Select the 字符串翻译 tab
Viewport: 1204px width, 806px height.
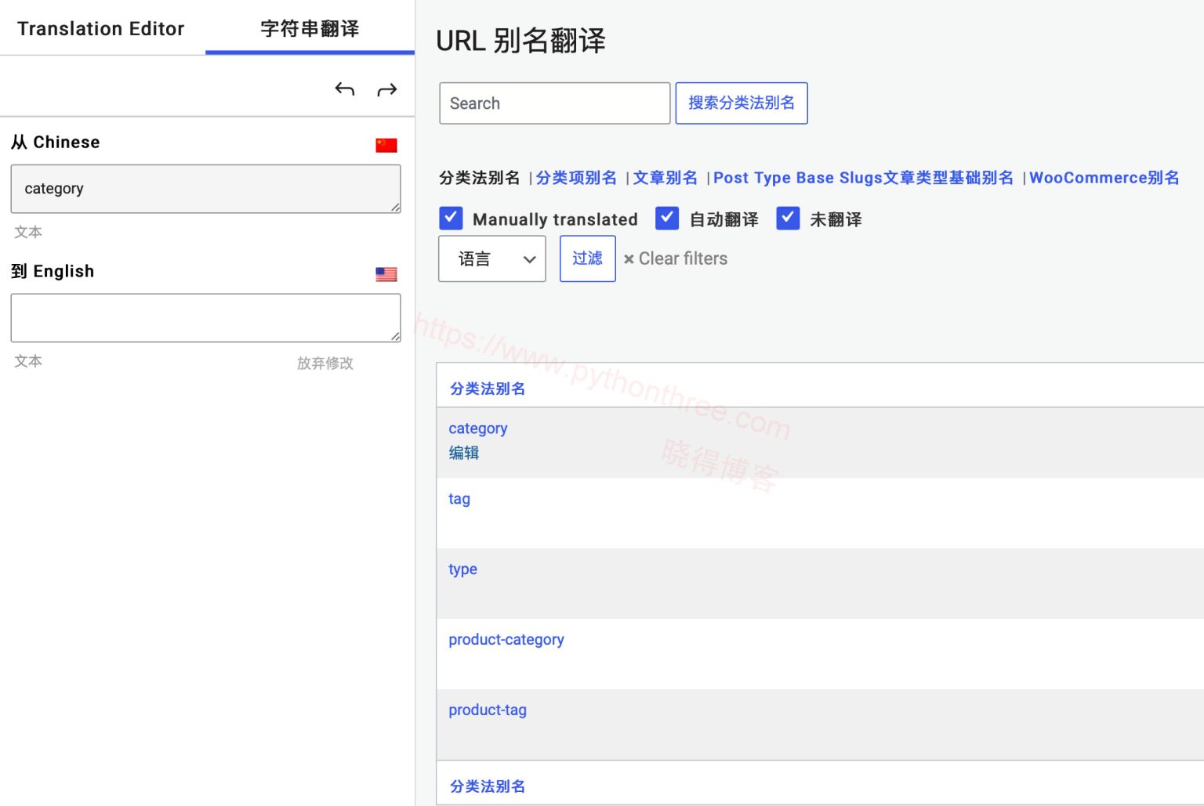click(x=309, y=28)
